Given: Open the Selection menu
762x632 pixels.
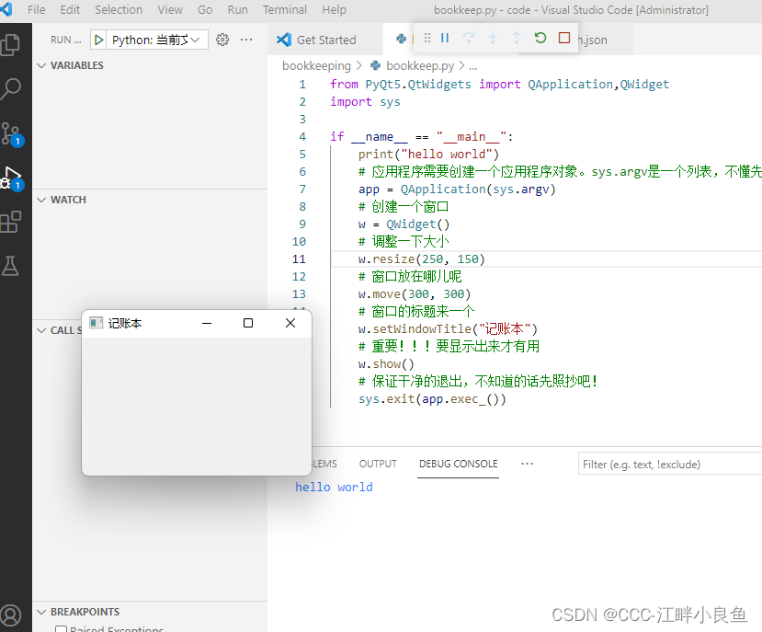Looking at the screenshot, I should click(x=119, y=10).
